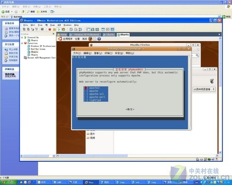Open the view mode dropdown in file browser
Screen dimensions: 232x185
(204, 89)
